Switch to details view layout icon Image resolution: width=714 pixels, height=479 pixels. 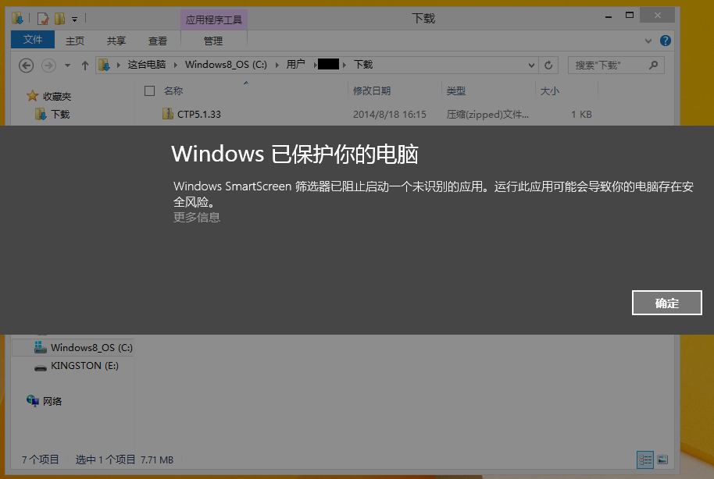644,459
